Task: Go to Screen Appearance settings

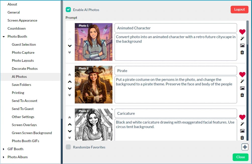Action: [22, 20]
